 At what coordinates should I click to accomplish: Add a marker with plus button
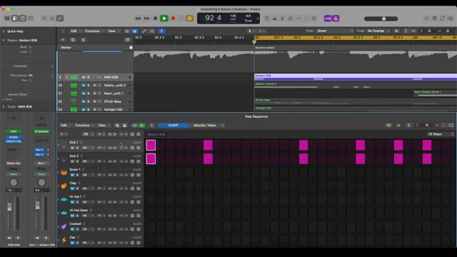coord(131,48)
